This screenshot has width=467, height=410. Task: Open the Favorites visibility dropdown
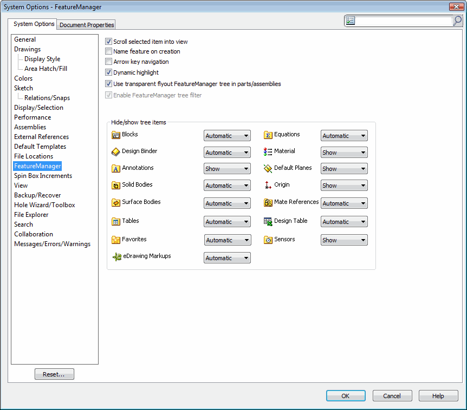pos(228,240)
